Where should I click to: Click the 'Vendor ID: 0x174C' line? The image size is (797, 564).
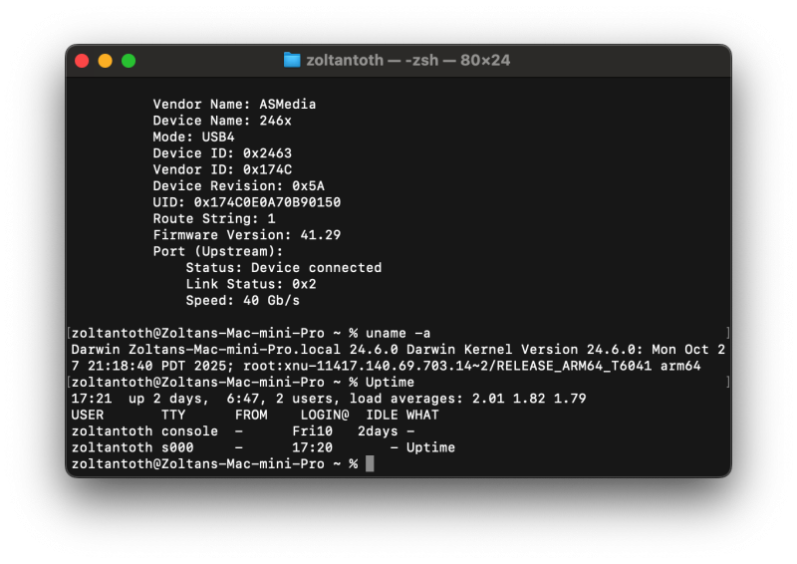pos(222,169)
